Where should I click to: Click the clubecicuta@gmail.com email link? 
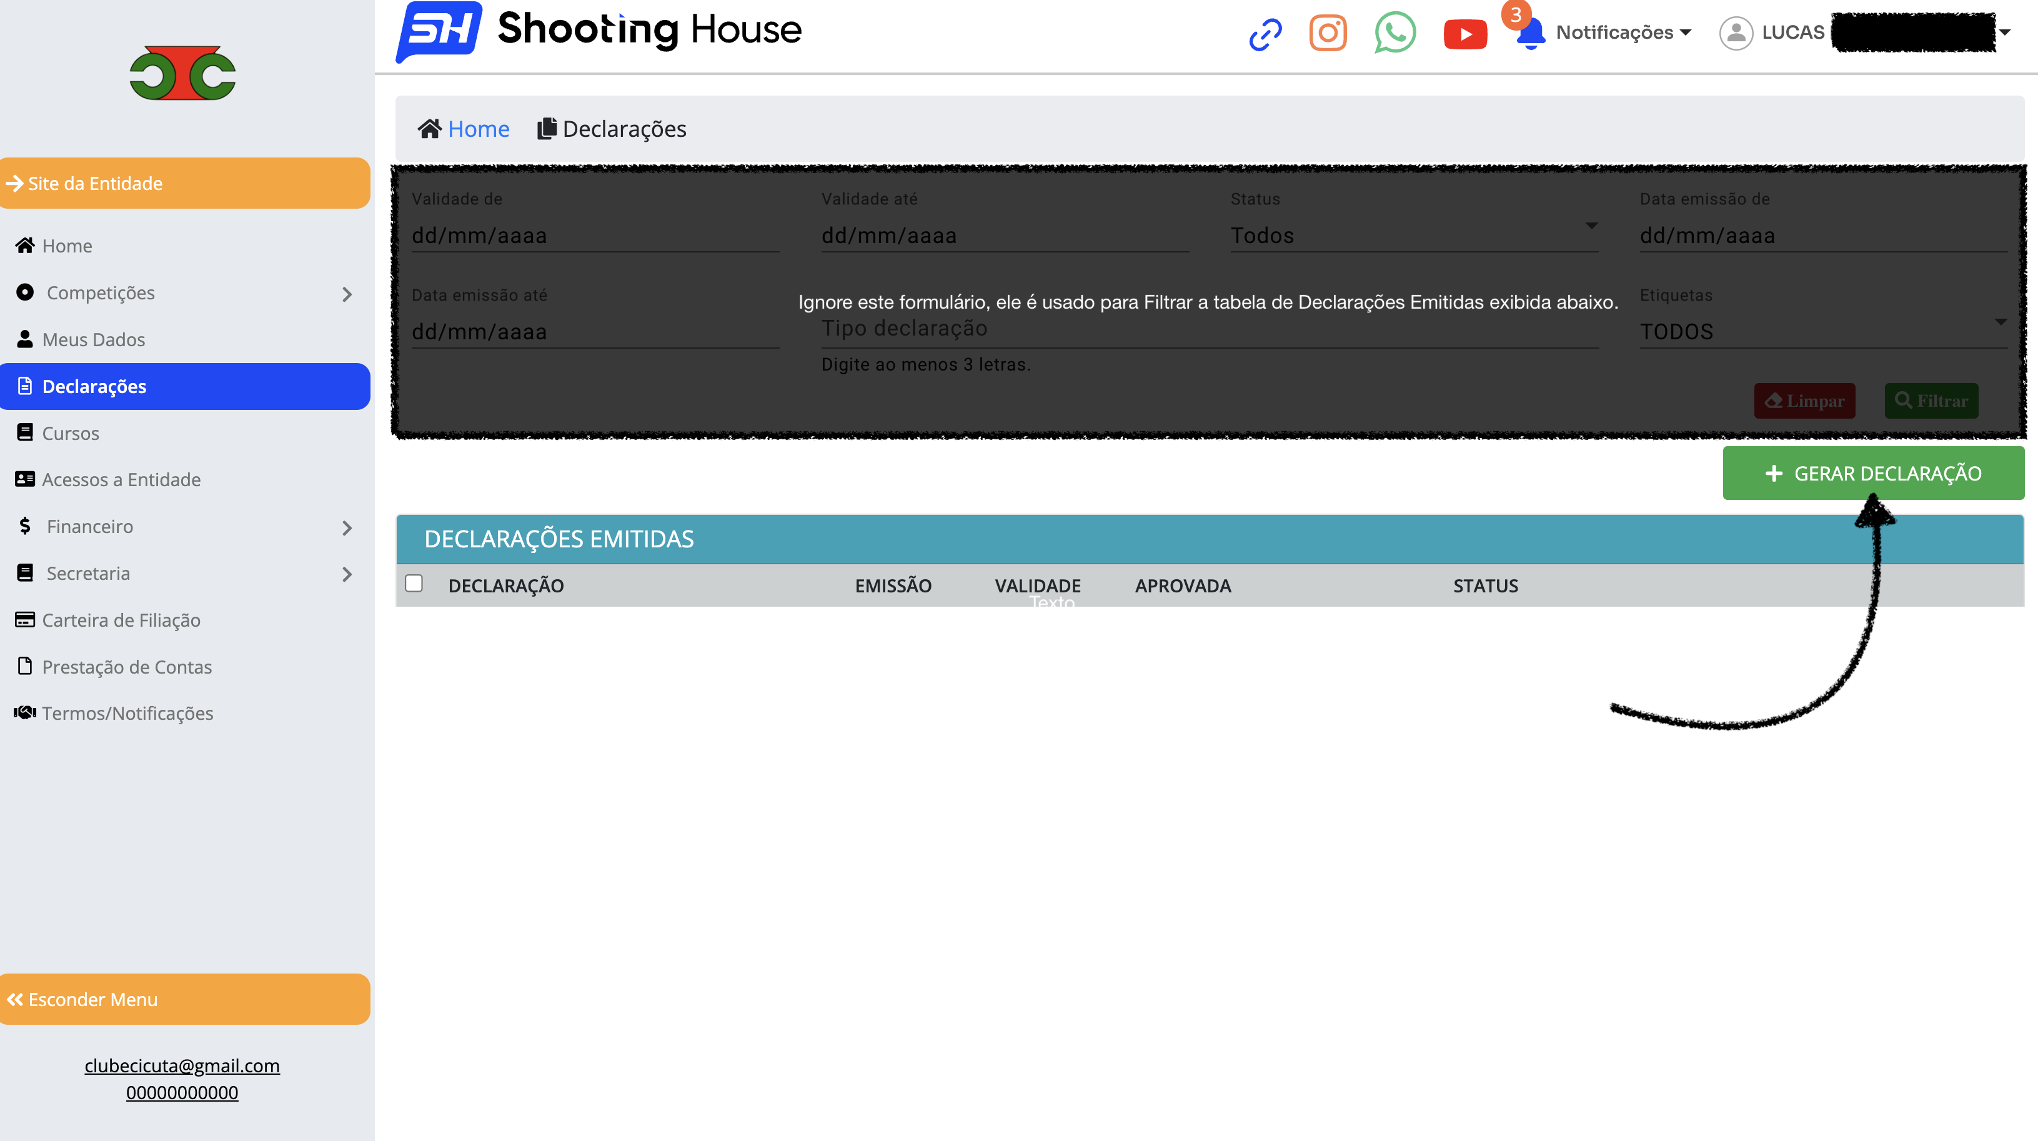(182, 1065)
